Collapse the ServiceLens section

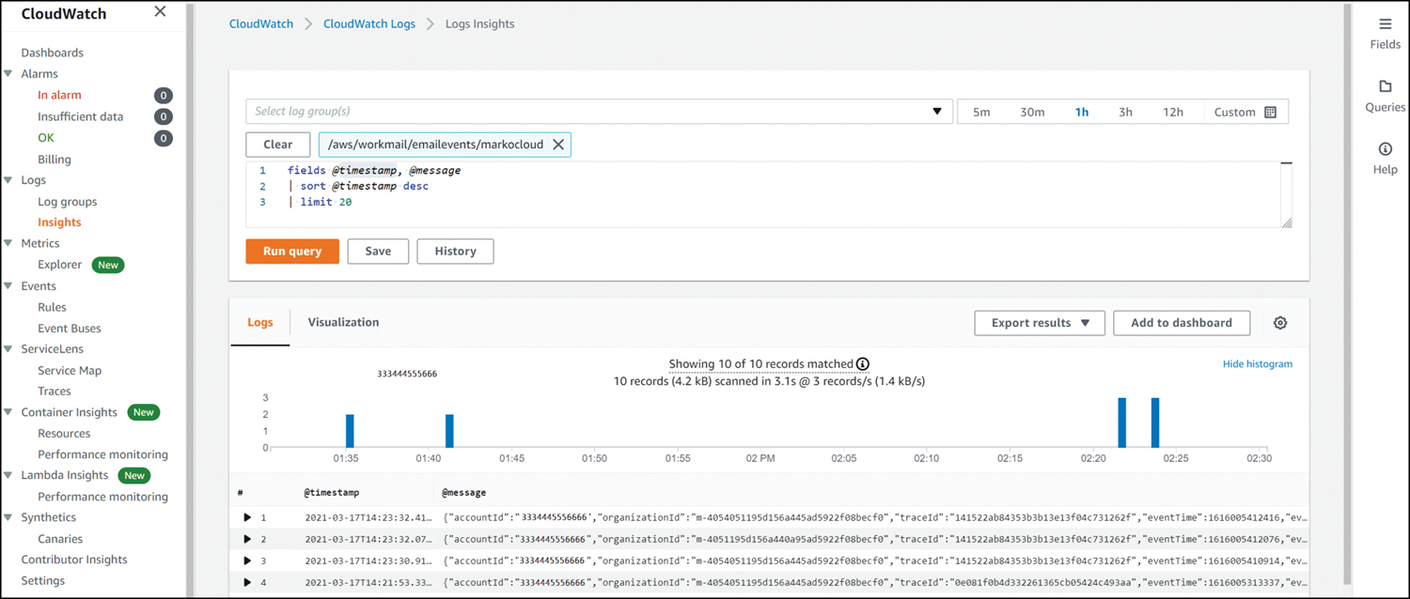[8, 348]
